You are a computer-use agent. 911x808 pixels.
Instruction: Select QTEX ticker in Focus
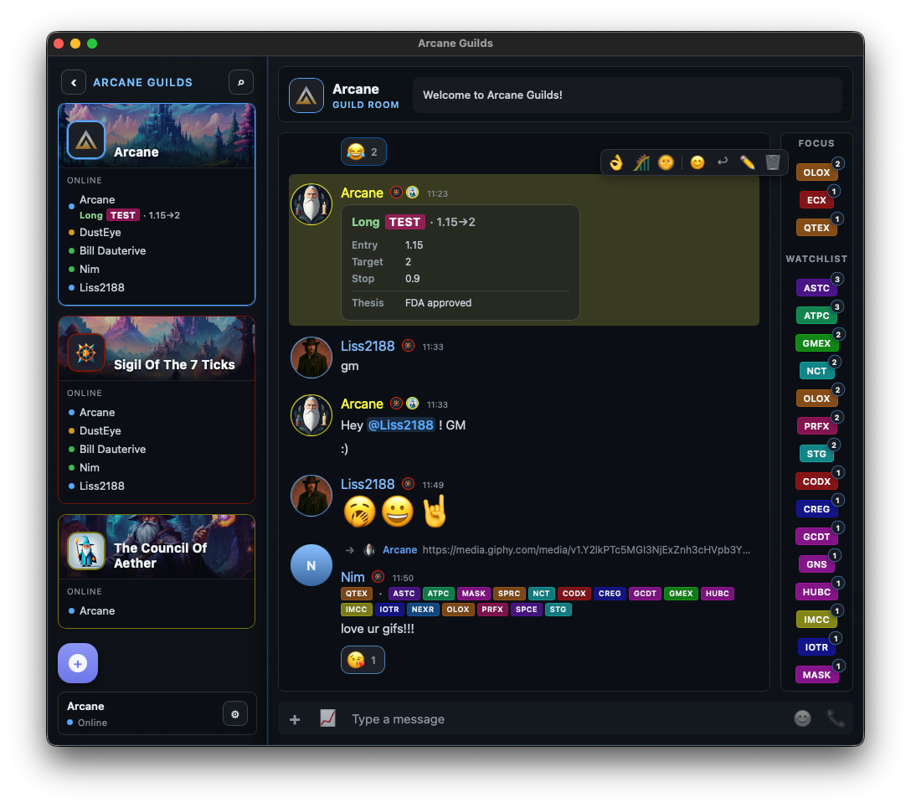coord(816,228)
